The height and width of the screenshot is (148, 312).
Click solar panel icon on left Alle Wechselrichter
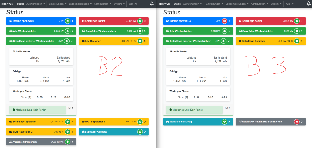coord(11,31)
